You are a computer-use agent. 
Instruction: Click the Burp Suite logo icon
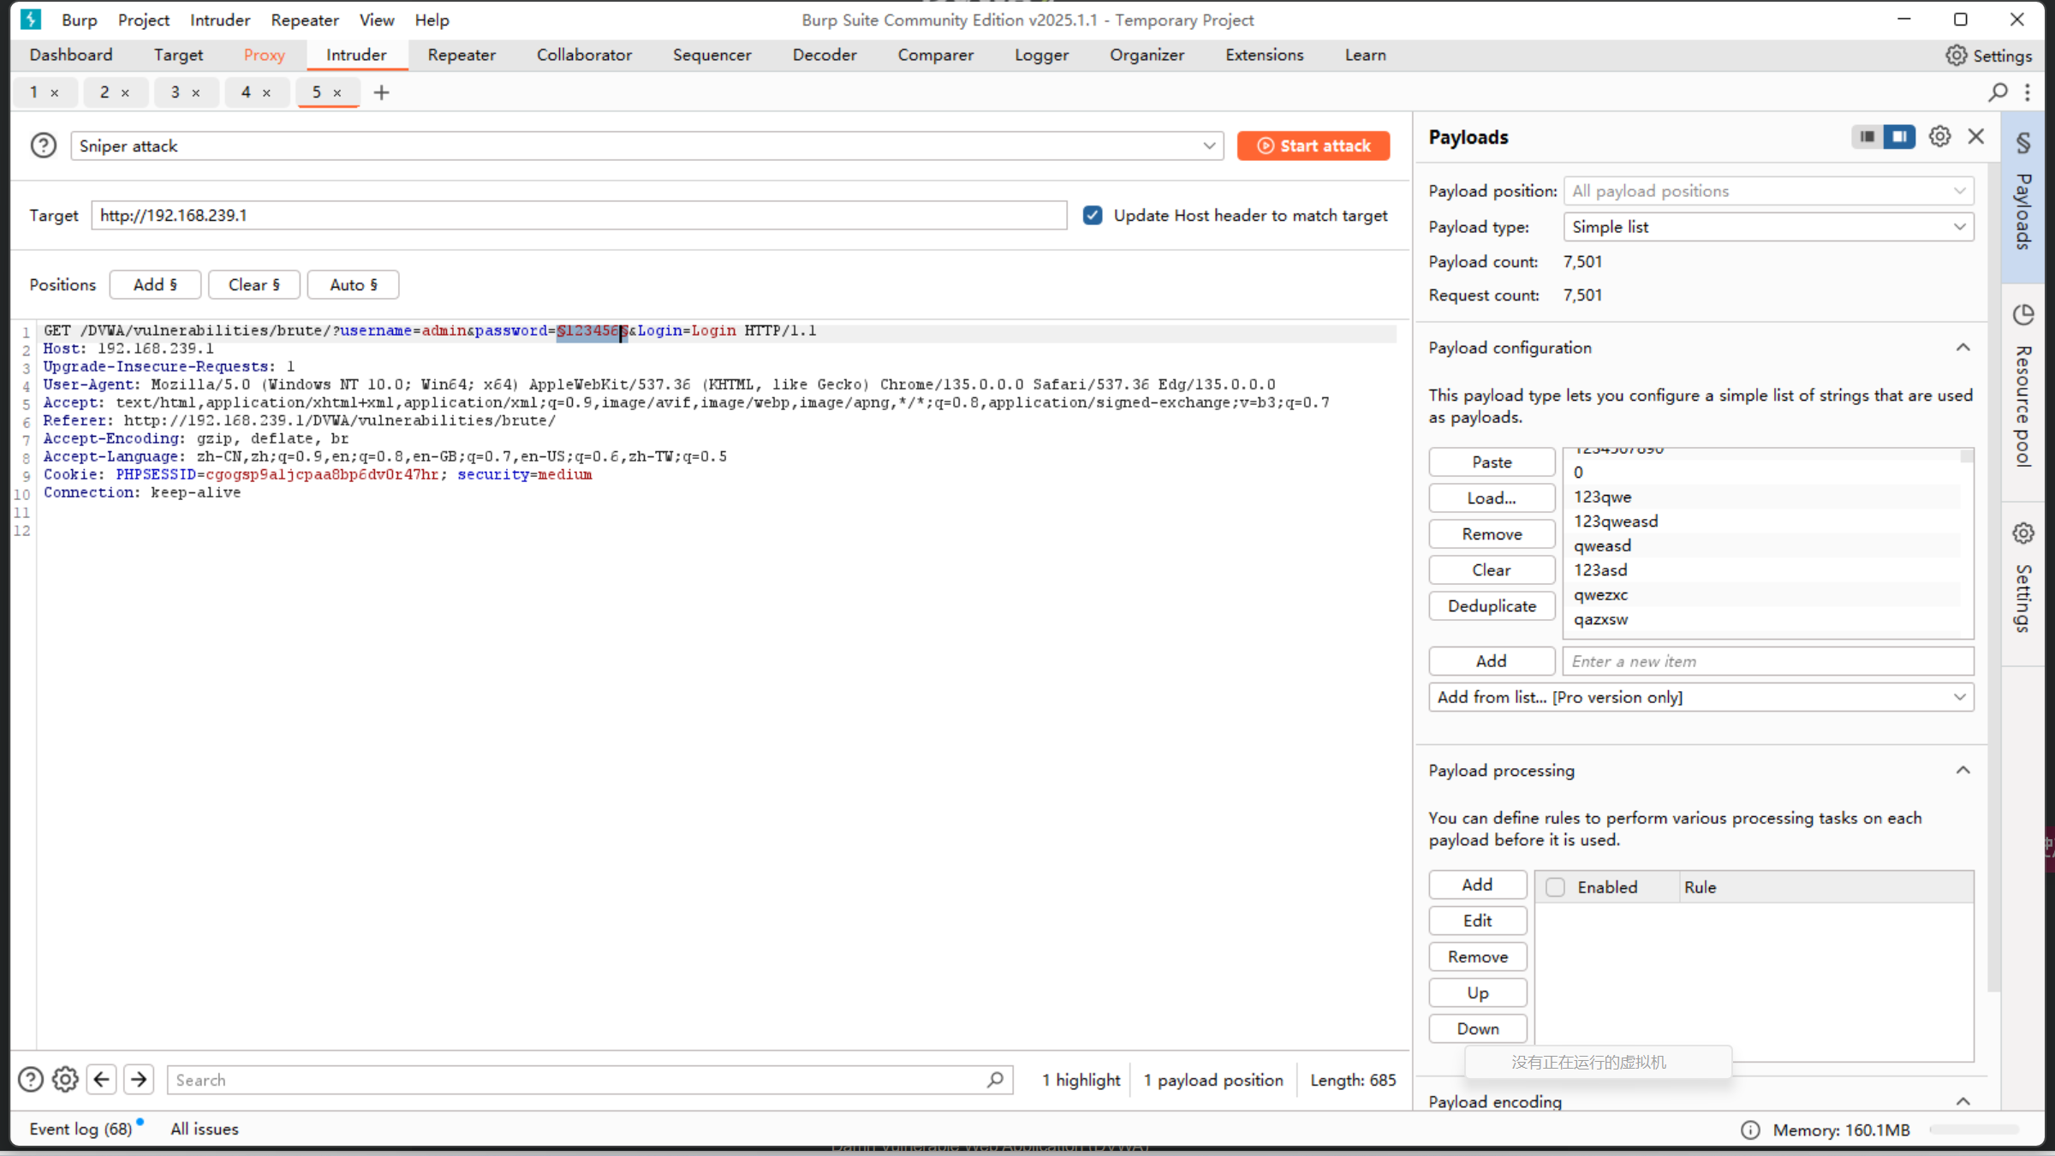pyautogui.click(x=31, y=19)
